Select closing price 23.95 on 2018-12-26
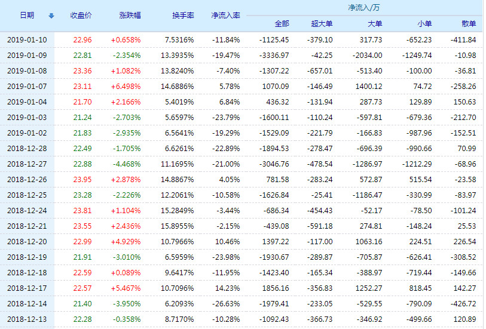 pos(82,179)
